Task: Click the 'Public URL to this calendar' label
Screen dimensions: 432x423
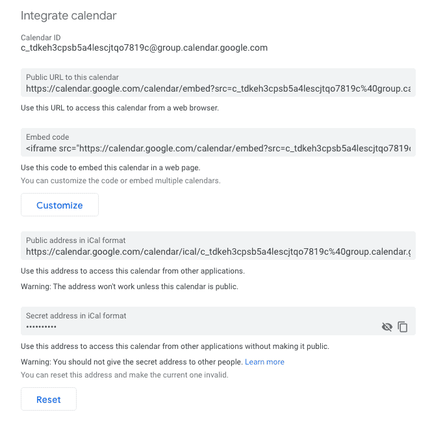Action: pos(72,77)
